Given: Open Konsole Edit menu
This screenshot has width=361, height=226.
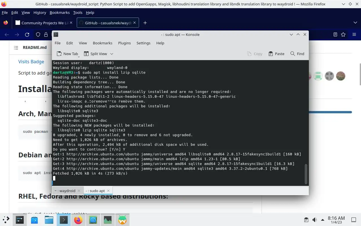Looking at the screenshot, I should [x=69, y=43].
